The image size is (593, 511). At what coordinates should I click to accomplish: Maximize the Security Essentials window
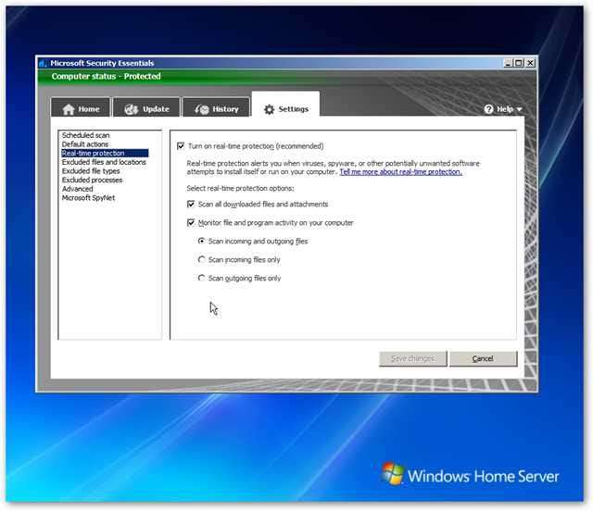(519, 63)
